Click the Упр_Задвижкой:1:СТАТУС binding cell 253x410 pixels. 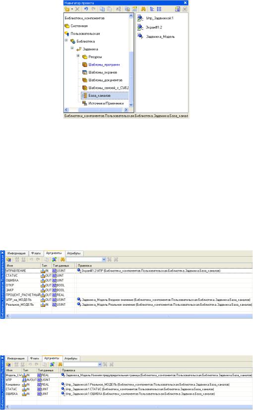tap(156, 389)
